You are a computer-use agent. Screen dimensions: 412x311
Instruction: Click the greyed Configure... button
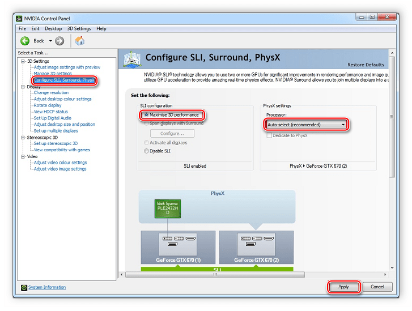click(x=172, y=134)
